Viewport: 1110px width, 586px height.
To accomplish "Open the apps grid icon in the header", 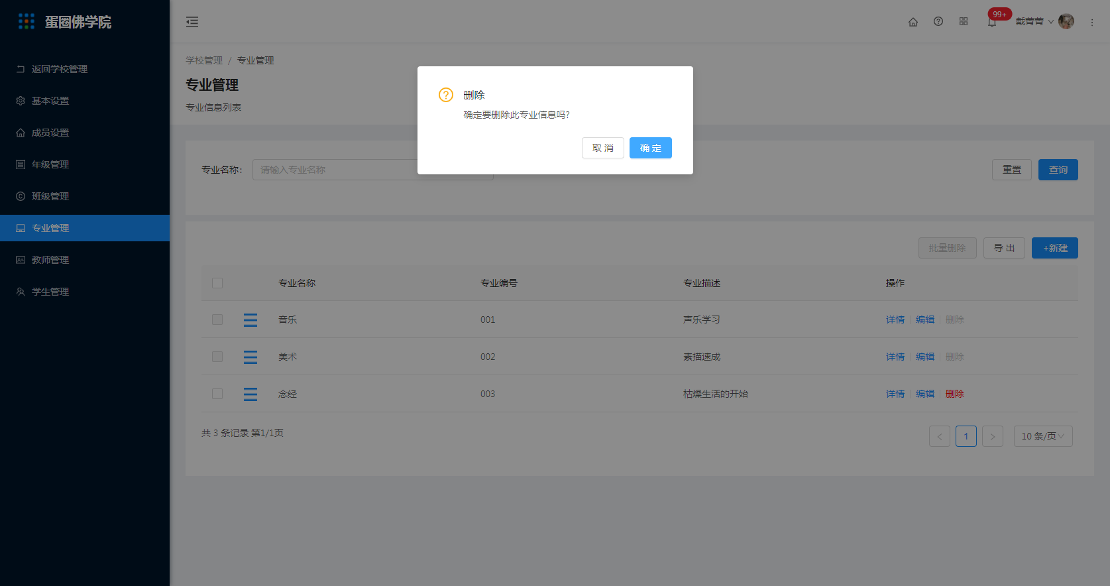I will (x=964, y=21).
